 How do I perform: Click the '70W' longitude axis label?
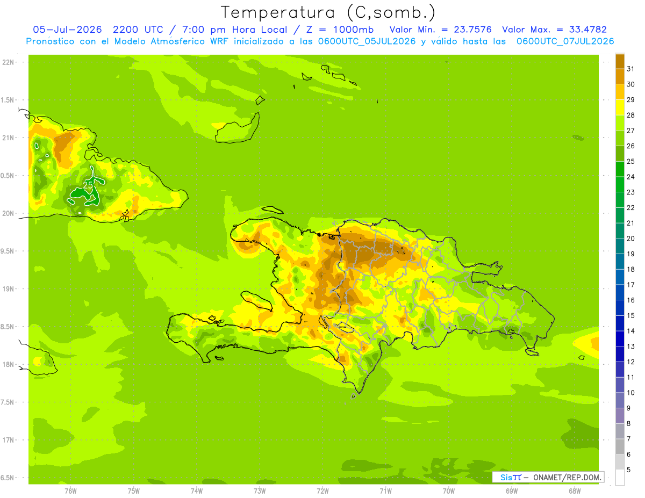(x=448, y=490)
